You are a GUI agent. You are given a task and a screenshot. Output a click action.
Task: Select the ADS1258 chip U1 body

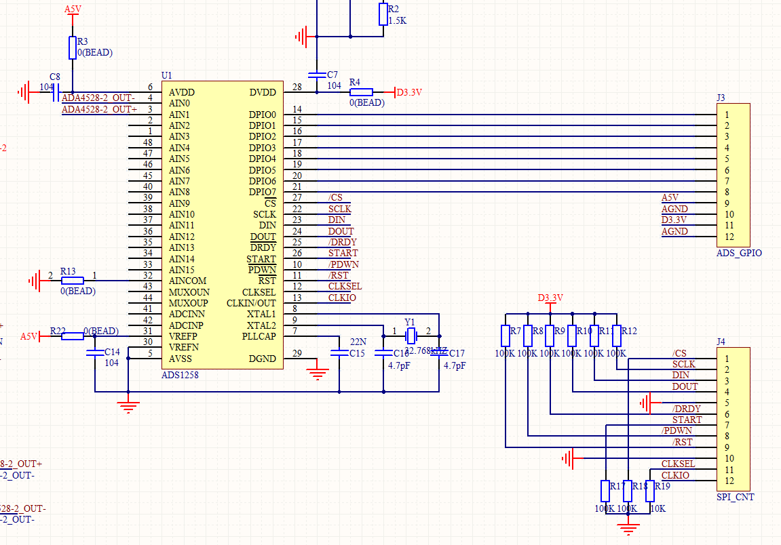coord(223,225)
